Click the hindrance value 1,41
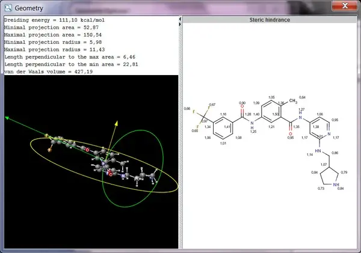Image resolution: width=361 pixels, height=253 pixels. pos(227,127)
